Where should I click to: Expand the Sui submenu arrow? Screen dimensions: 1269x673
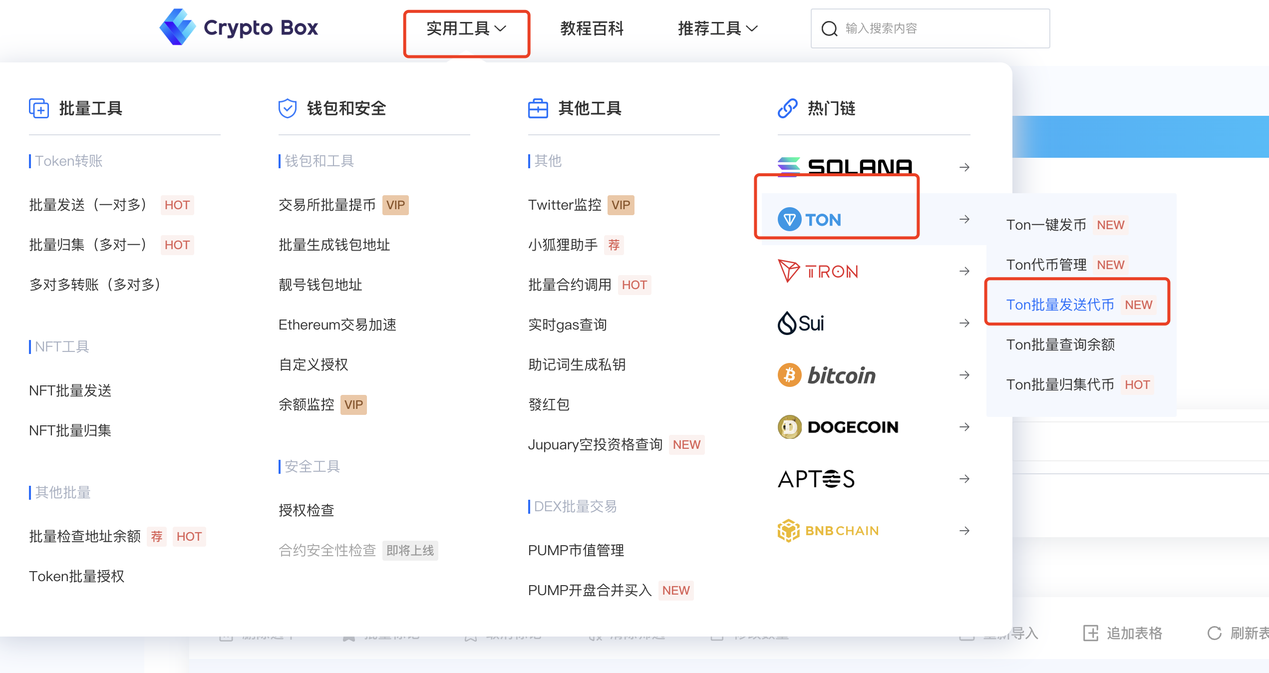[x=964, y=323]
